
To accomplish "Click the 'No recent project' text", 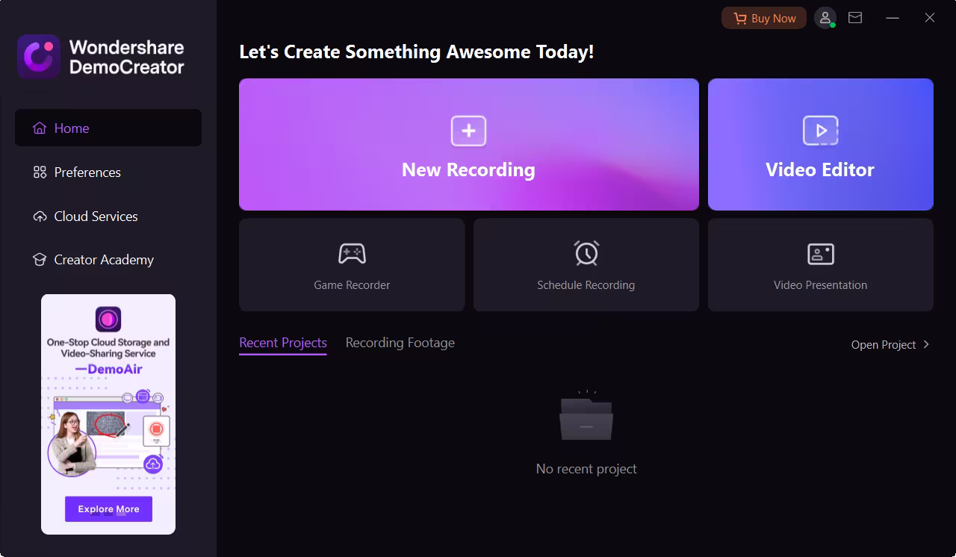I will click(x=586, y=469).
